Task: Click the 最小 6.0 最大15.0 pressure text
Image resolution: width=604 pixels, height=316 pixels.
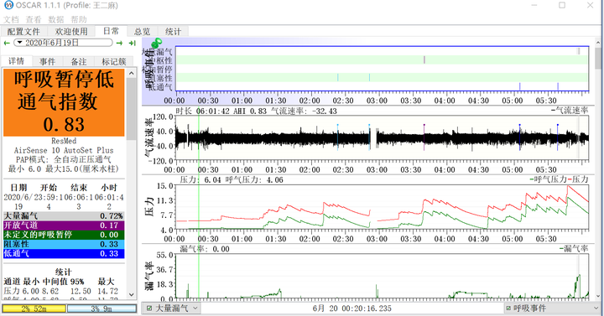Action: (x=64, y=168)
